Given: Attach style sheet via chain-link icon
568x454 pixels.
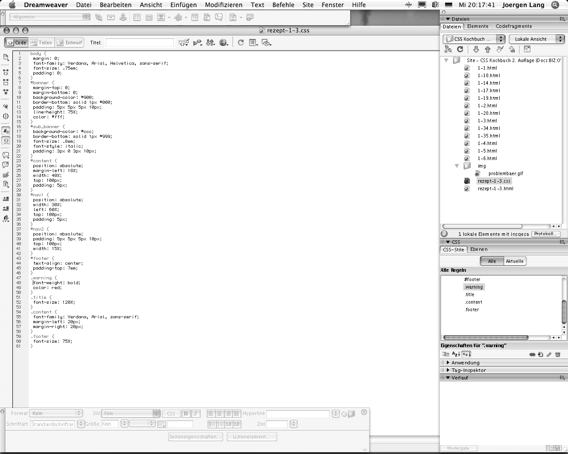Looking at the screenshot, I should tap(532, 354).
